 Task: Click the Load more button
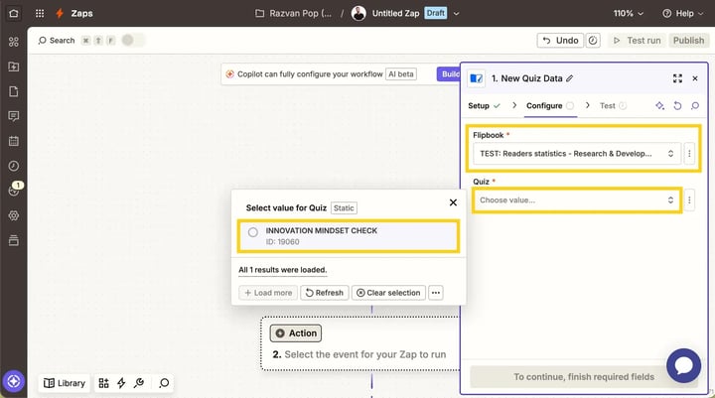coord(268,293)
